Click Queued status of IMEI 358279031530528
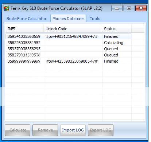This screenshot has width=151, height=142. pyautogui.click(x=111, y=55)
